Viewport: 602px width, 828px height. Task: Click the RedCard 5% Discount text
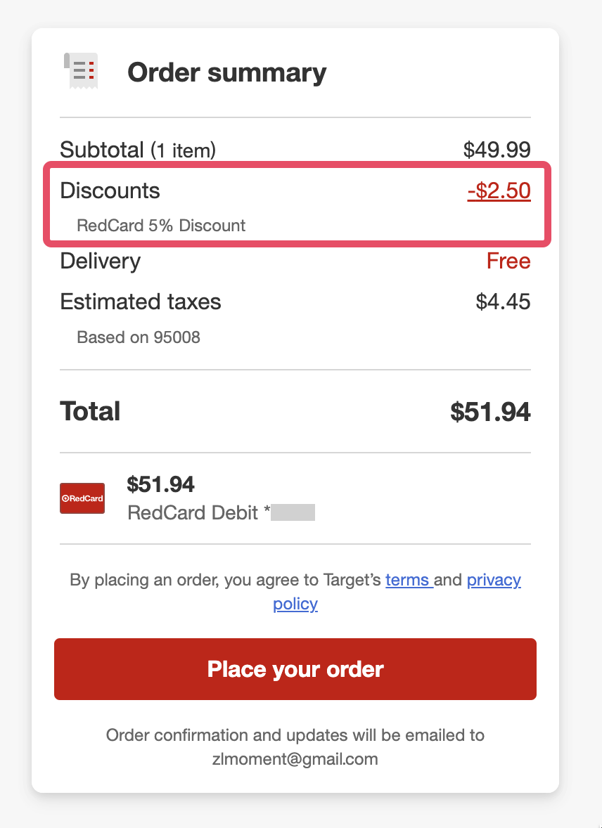click(x=161, y=226)
